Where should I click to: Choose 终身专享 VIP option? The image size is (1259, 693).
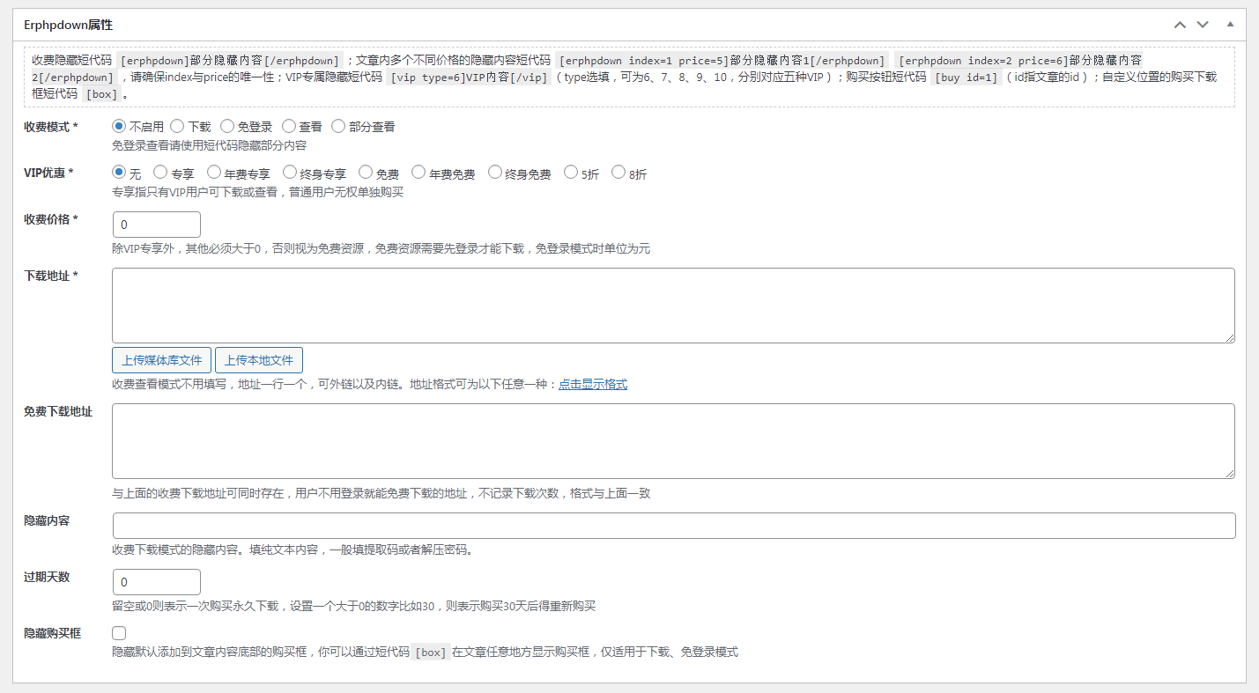pyautogui.click(x=289, y=173)
